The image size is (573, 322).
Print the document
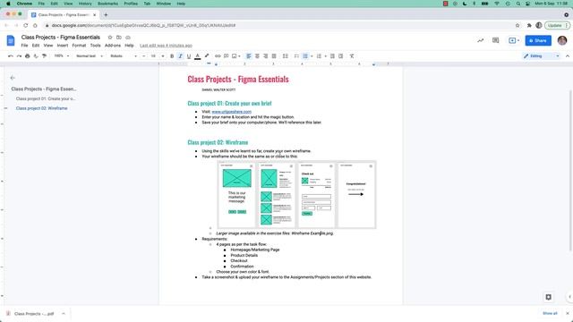coord(28,56)
